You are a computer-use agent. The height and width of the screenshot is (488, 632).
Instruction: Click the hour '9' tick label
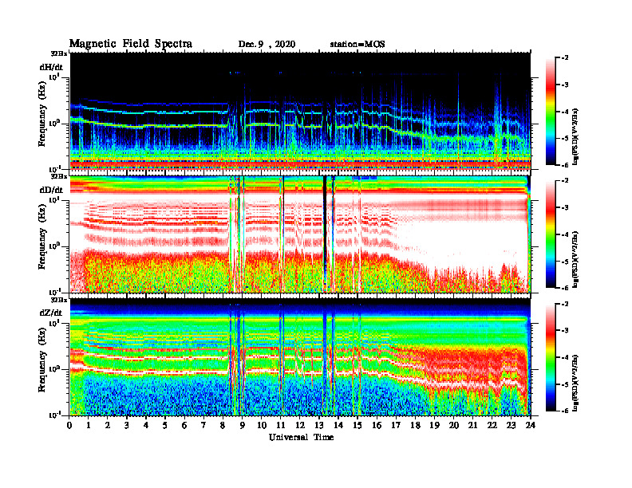243,426
